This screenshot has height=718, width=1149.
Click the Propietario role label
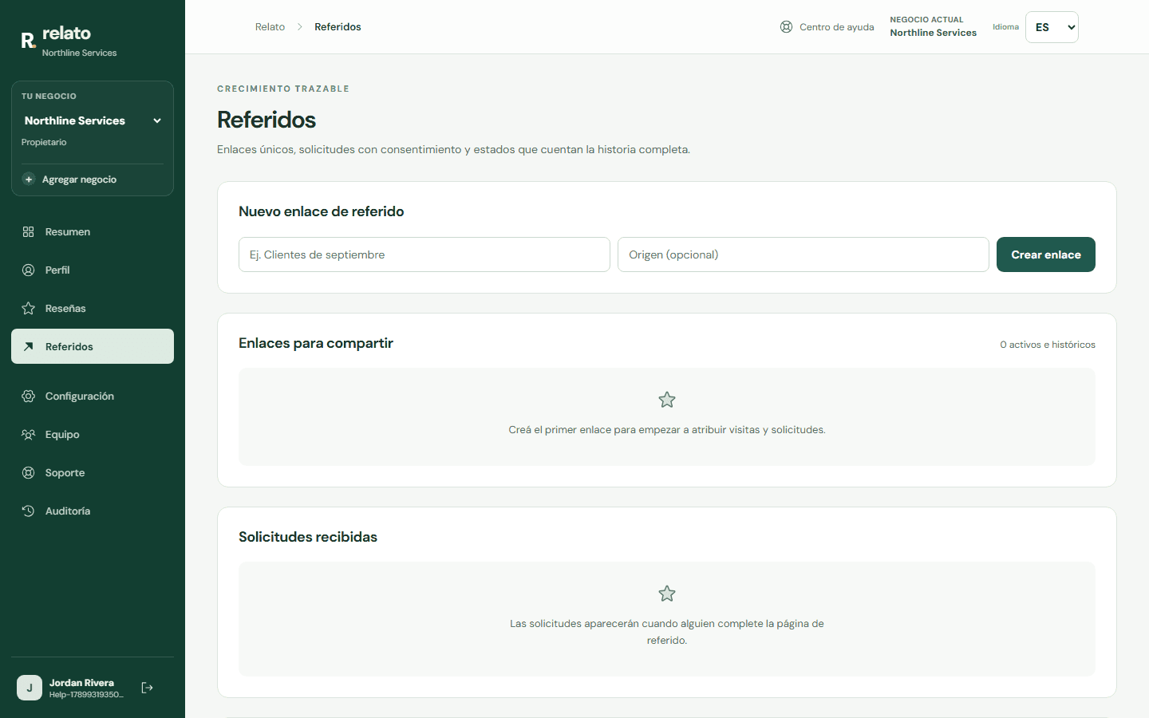[44, 142]
